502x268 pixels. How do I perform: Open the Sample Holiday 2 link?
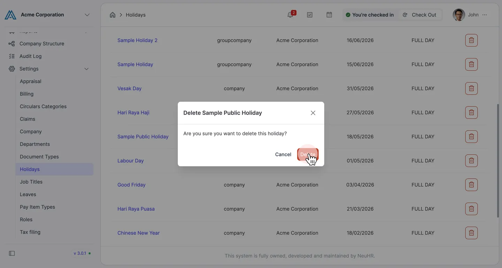click(137, 40)
